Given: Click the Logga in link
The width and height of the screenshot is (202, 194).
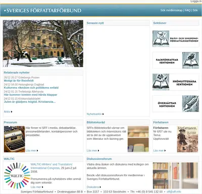Looking at the screenshot, I should (x=196, y=2).
